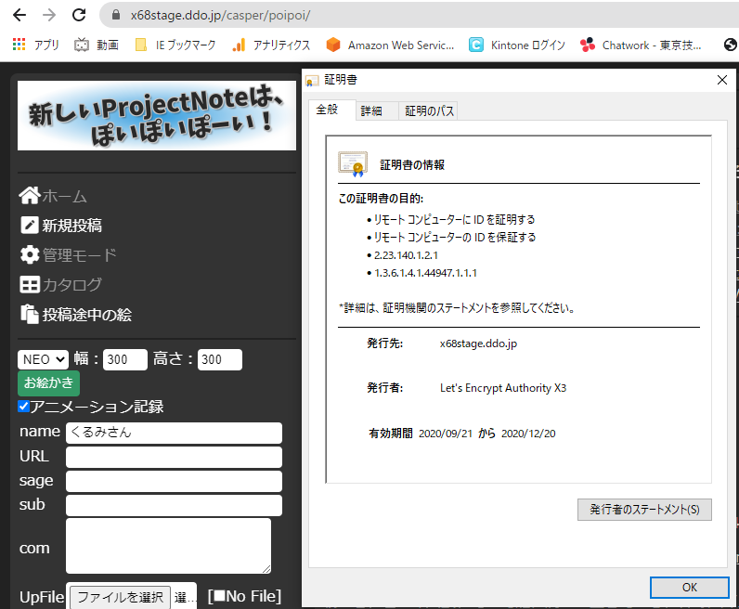Screen dimensions: 739x609
Task: Open the アプリ apps grid bookmark
Action: point(36,45)
